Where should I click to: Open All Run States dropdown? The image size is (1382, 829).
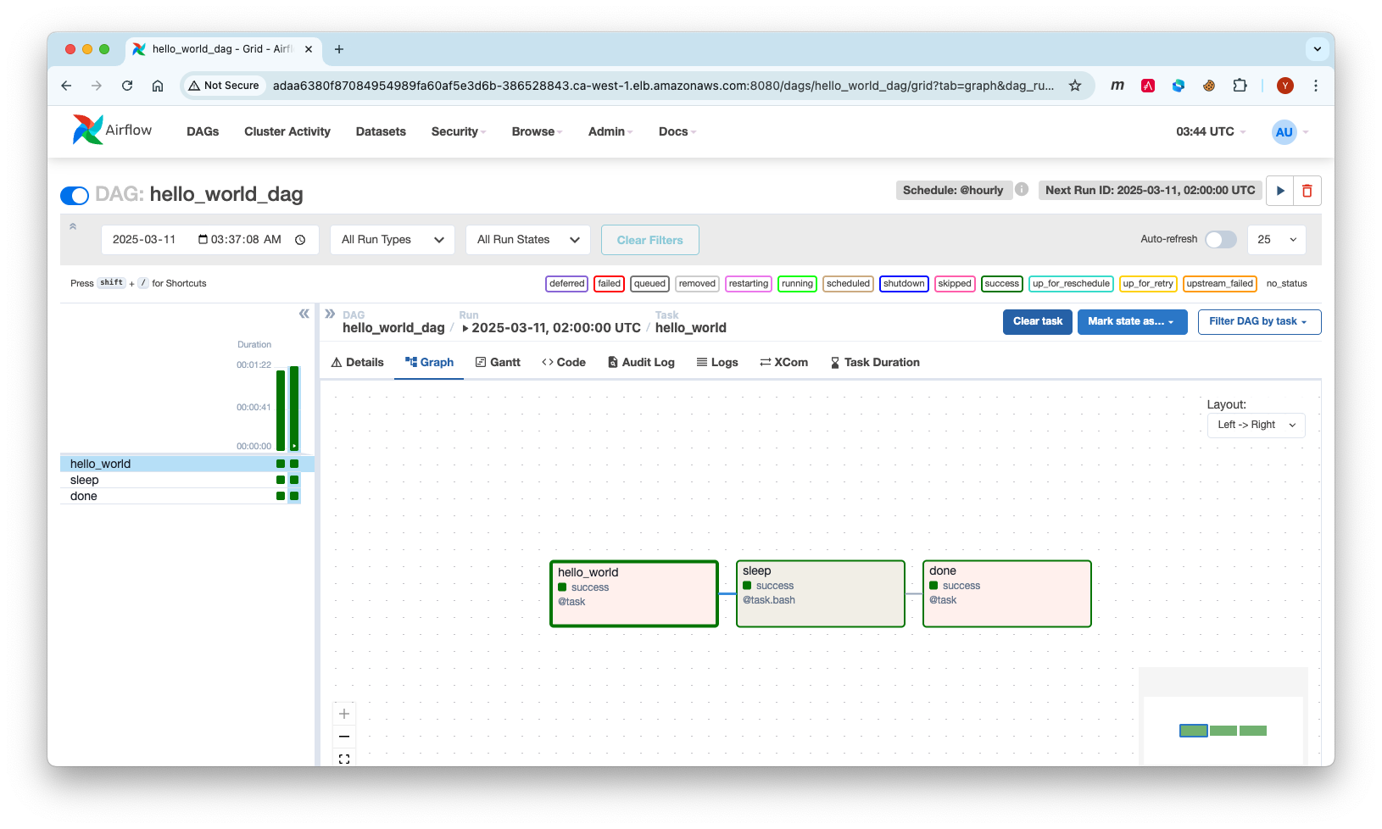528,240
